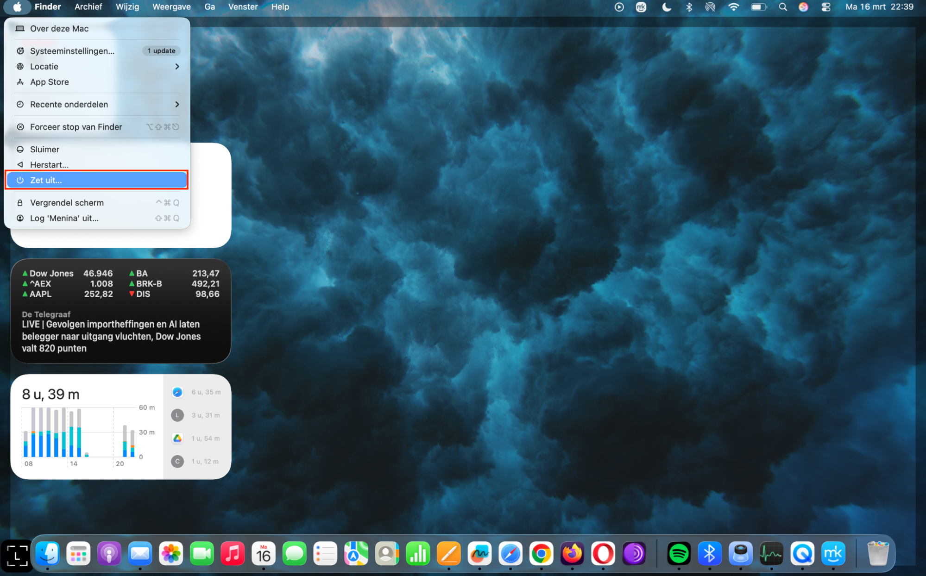Open Messages from the Dock
Image resolution: width=926 pixels, height=576 pixels.
pos(295,553)
